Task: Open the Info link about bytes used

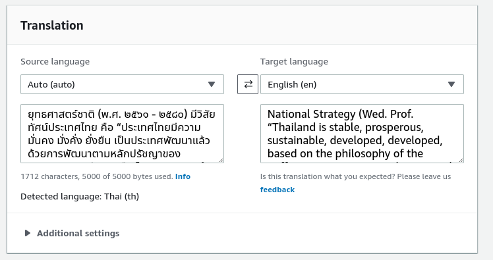Action: tap(183, 176)
